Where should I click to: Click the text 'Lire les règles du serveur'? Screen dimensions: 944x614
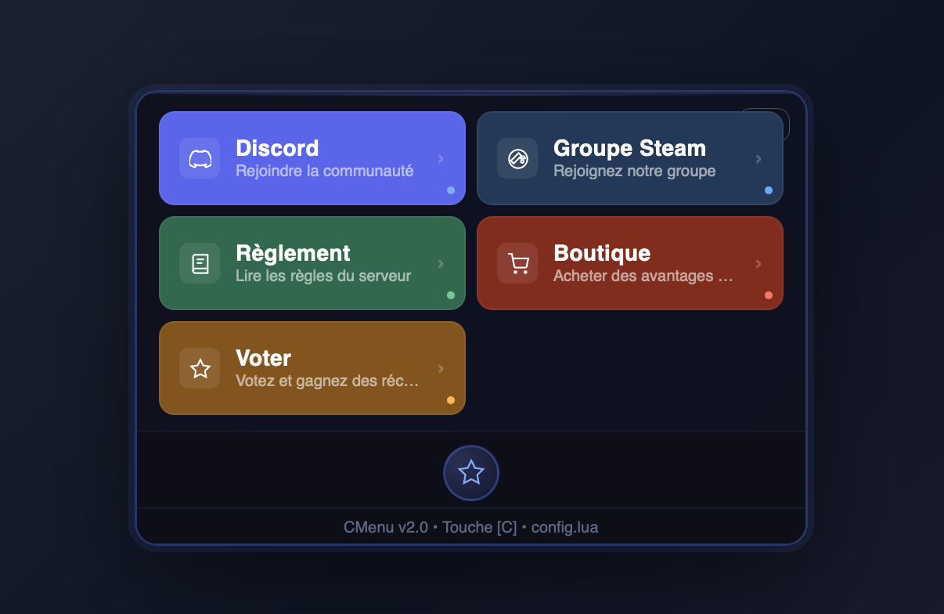tap(323, 276)
